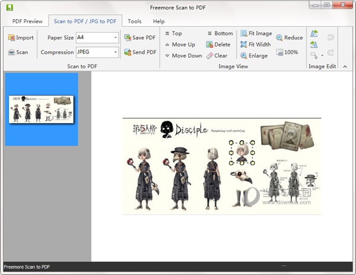The width and height of the screenshot is (356, 275).
Task: Enlarge the image view
Action: pos(254,56)
